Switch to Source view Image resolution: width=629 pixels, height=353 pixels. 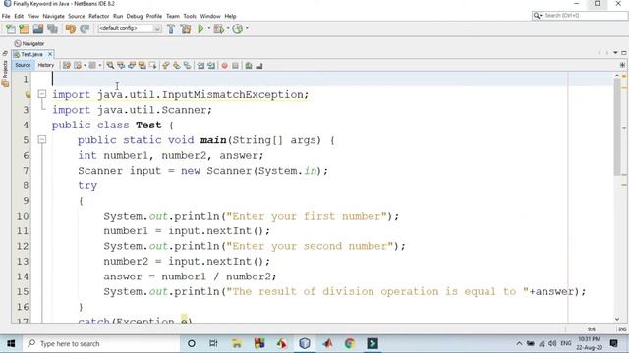click(x=23, y=65)
